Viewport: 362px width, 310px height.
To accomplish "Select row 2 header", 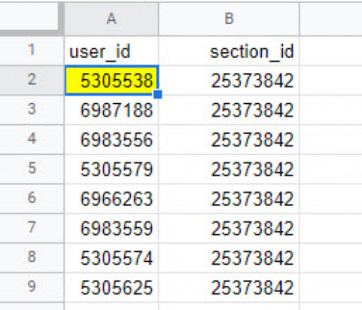I will (x=32, y=80).
